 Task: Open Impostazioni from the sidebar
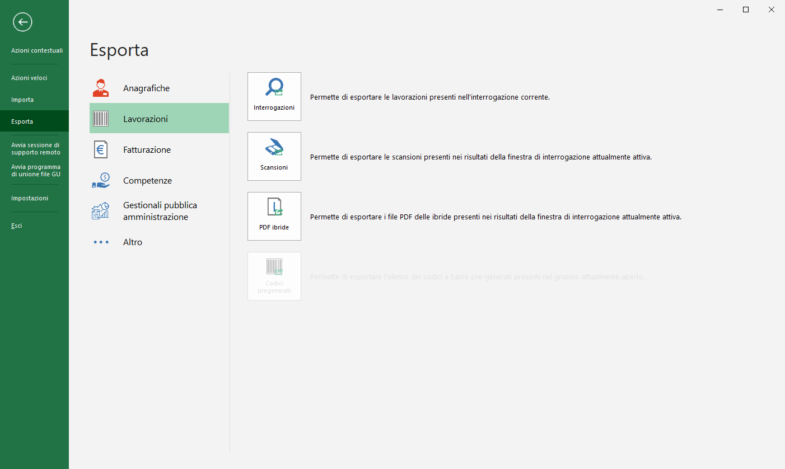coord(30,198)
